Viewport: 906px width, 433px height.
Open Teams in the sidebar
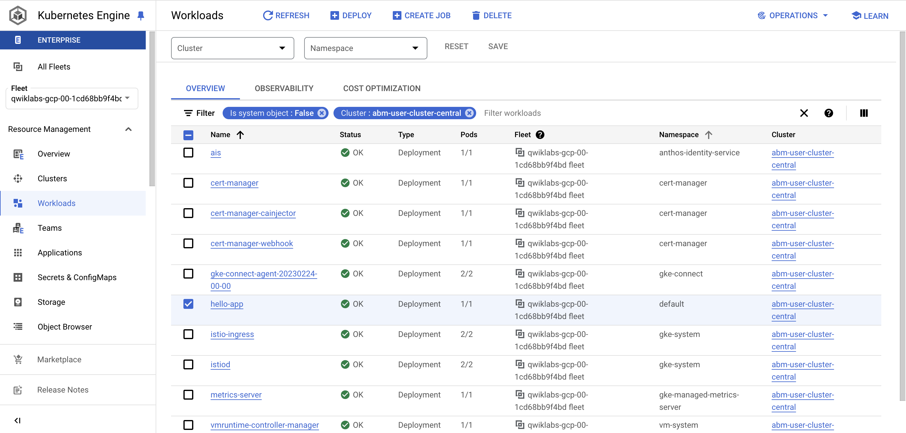click(73, 228)
